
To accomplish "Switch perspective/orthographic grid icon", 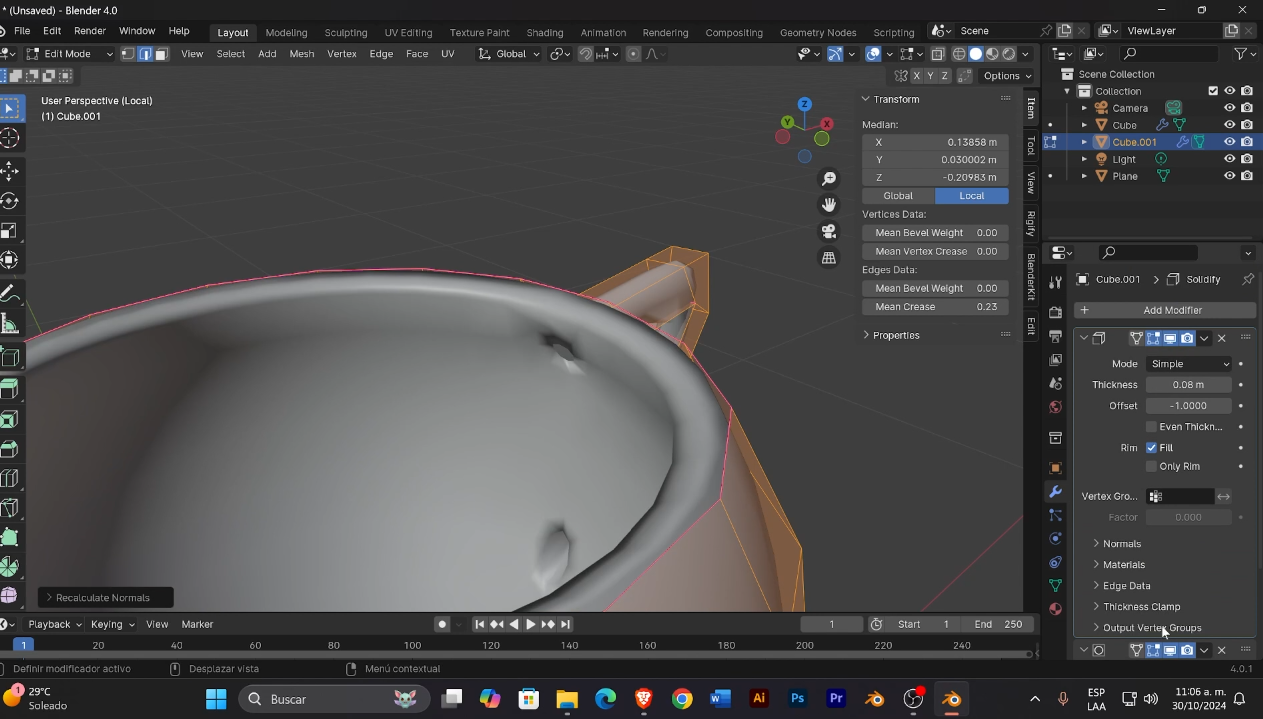I will tap(829, 258).
